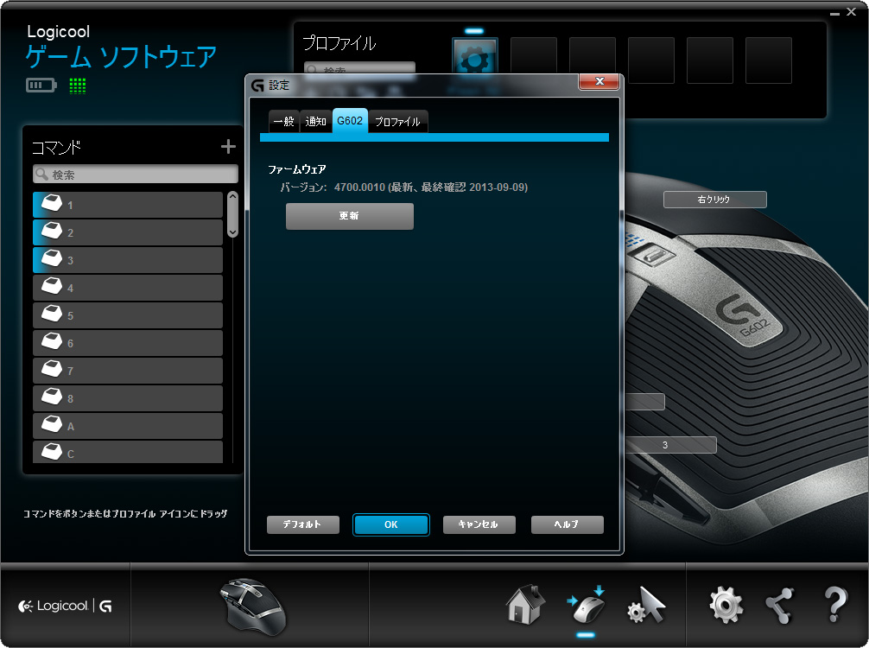Open the プロファイル tab in settings

click(397, 122)
